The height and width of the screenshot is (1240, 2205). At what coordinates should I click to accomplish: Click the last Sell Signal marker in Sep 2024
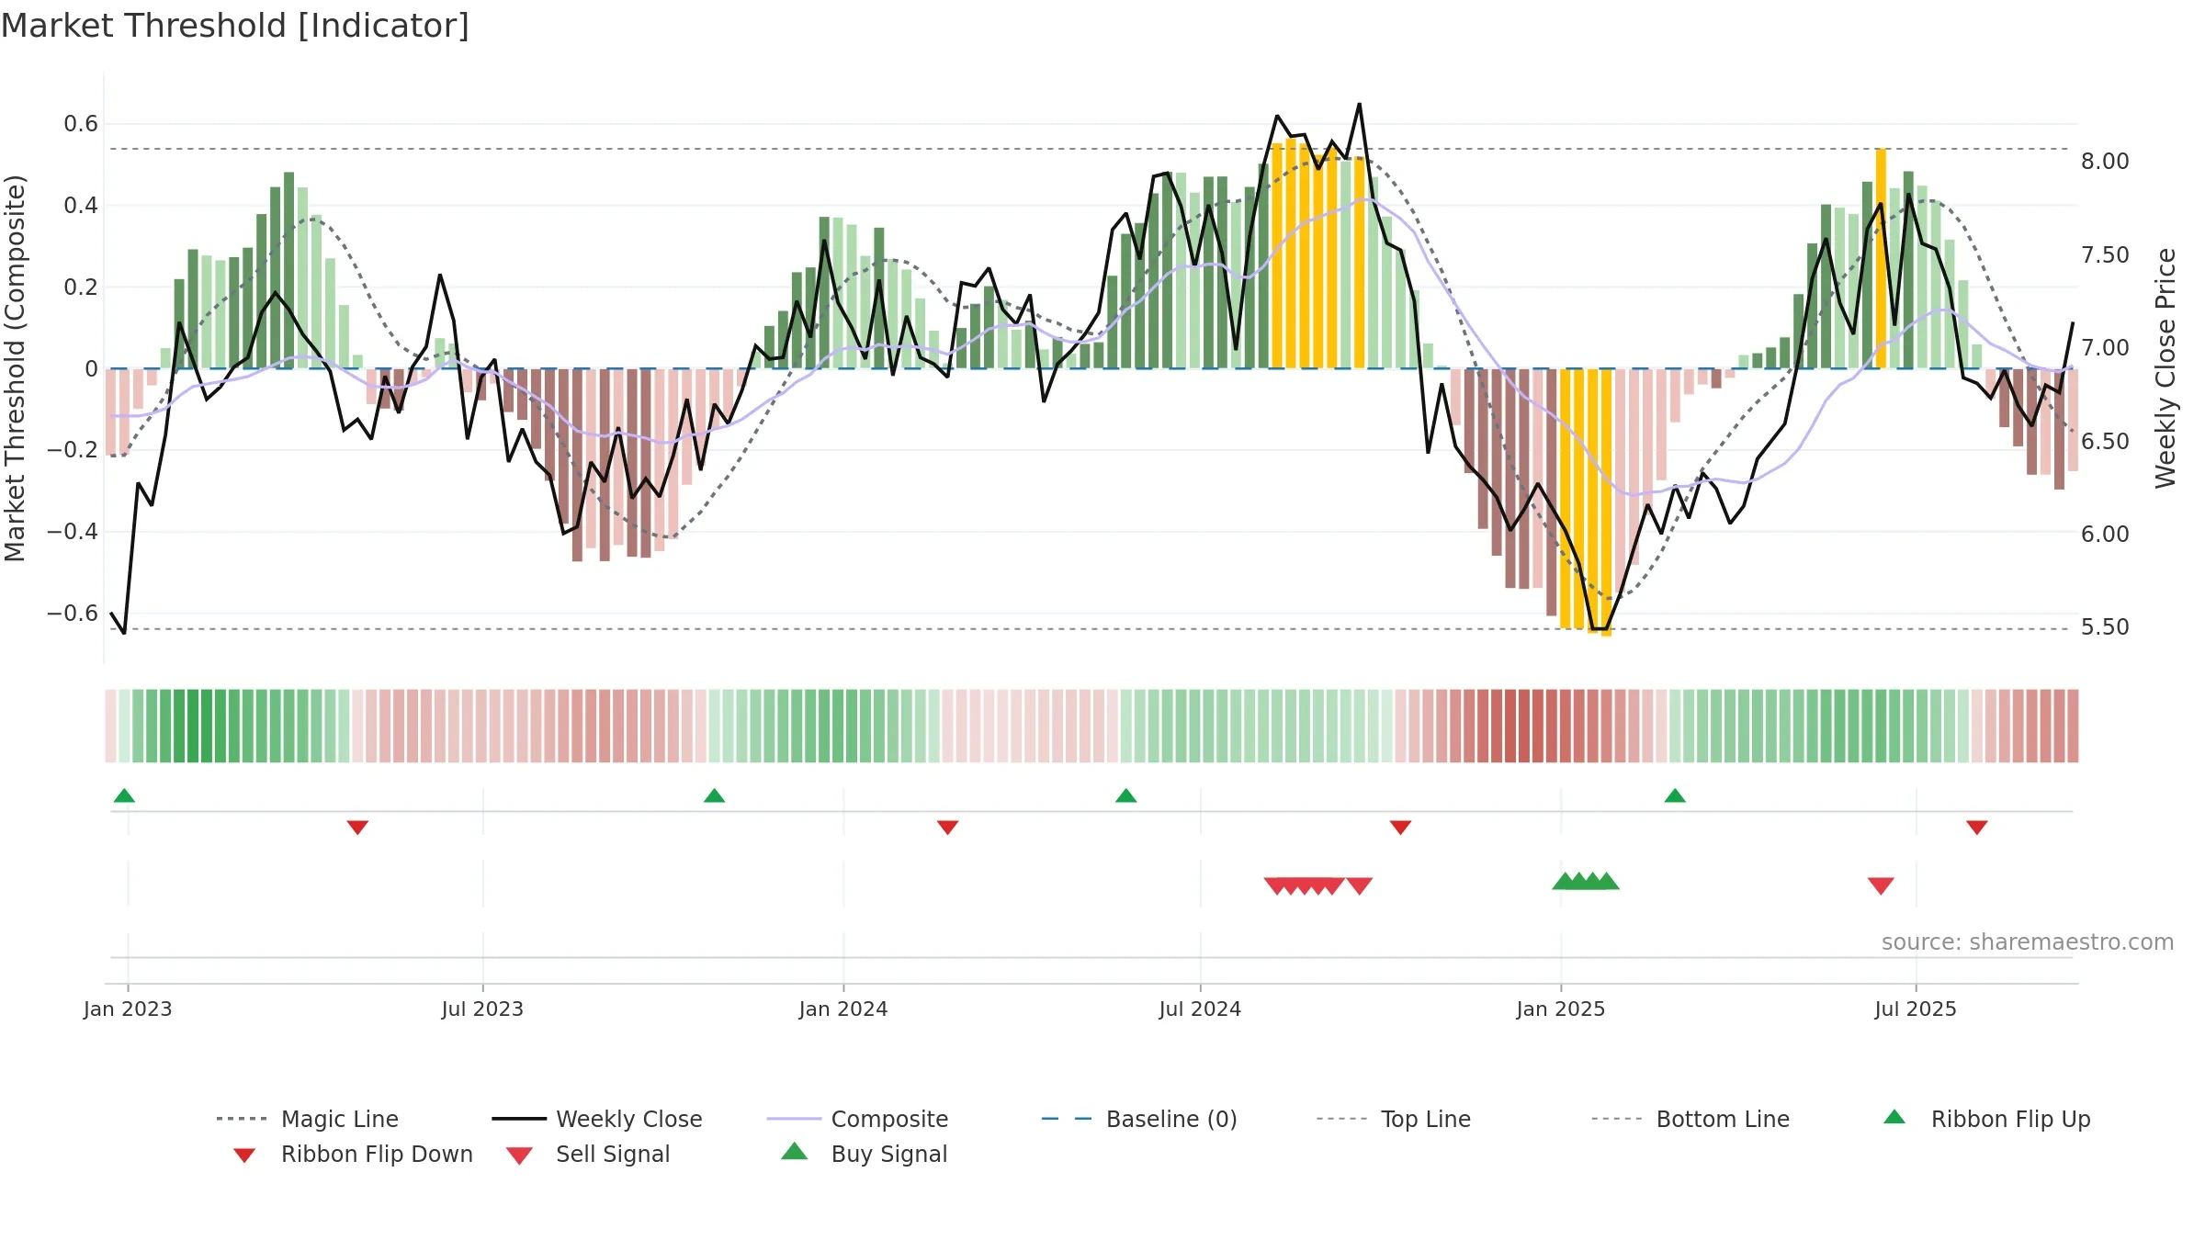click(1359, 885)
